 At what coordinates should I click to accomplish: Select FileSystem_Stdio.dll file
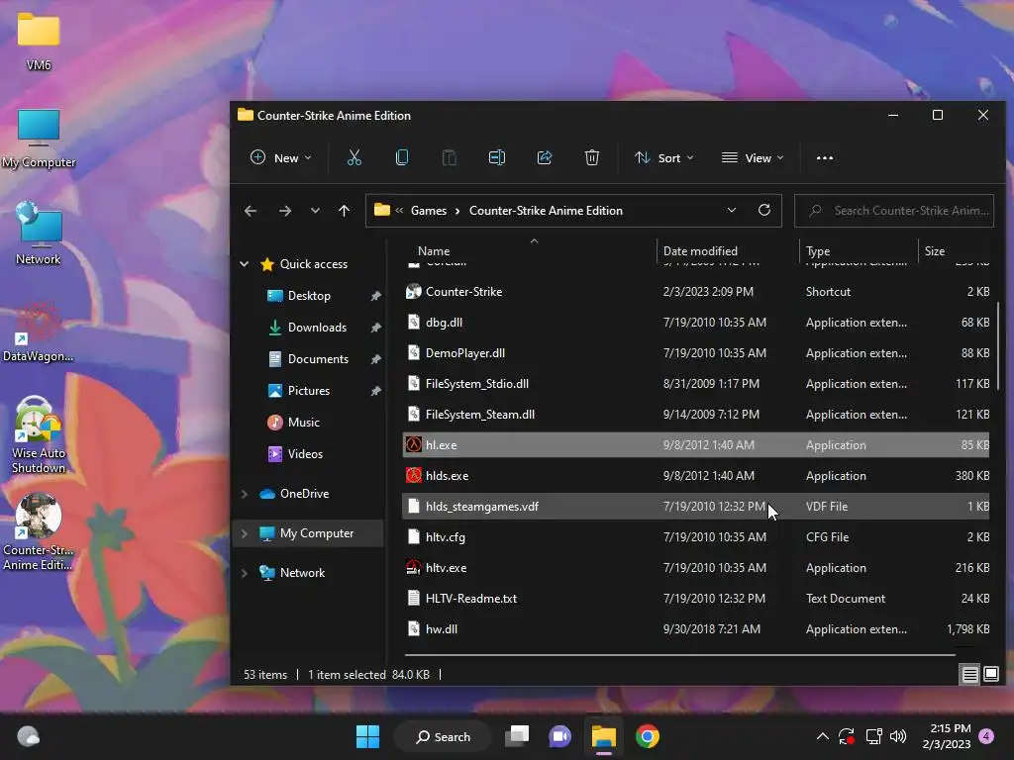[x=696, y=383]
